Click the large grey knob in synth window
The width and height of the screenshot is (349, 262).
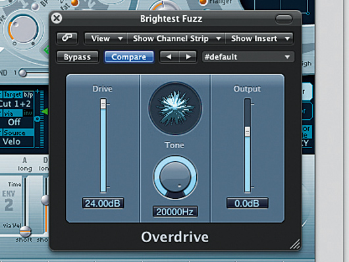[x=24, y=30]
